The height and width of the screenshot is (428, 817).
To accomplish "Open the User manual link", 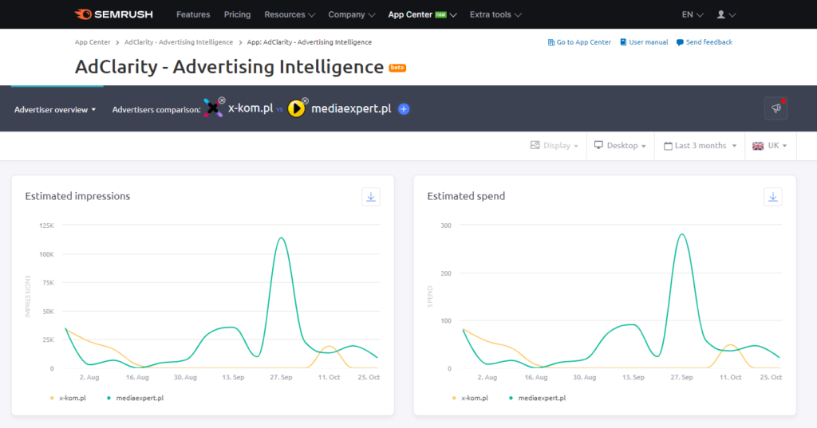I will [644, 42].
